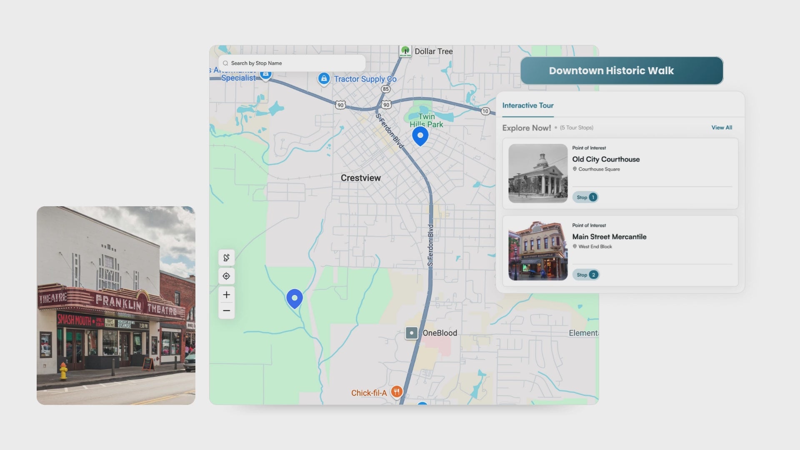This screenshot has width=800, height=450.
Task: Click the OneBlood map marker icon
Action: tap(411, 333)
